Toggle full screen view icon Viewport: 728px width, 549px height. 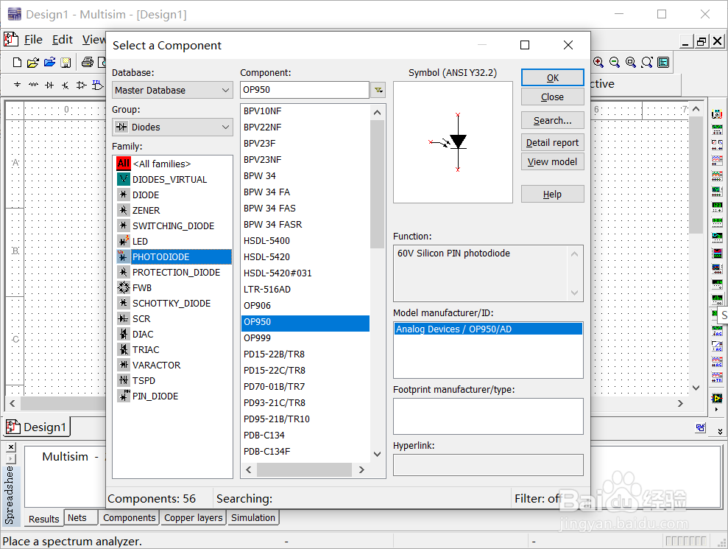pyautogui.click(x=663, y=62)
